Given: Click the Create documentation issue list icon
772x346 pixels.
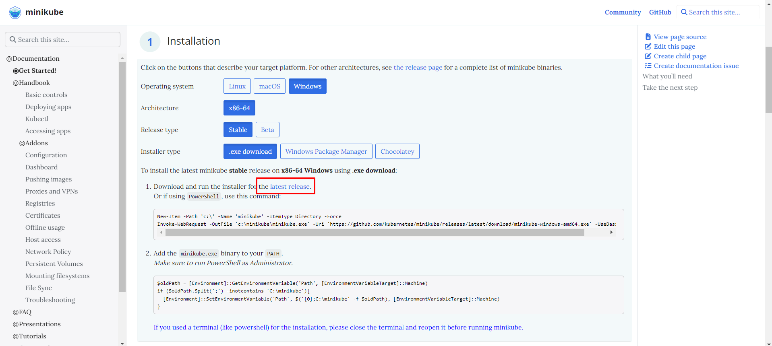Looking at the screenshot, I should pyautogui.click(x=648, y=66).
